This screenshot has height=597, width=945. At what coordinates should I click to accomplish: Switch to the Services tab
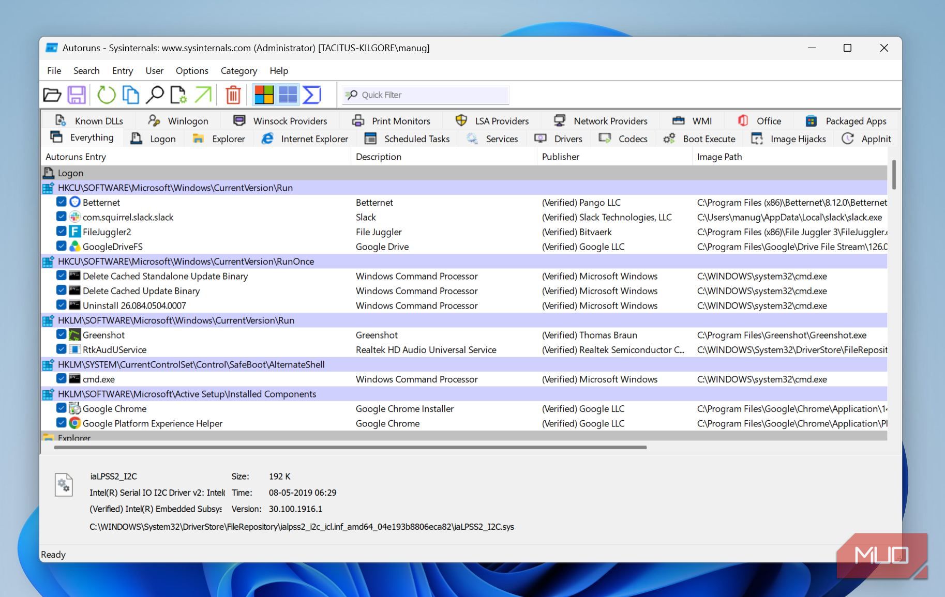492,139
